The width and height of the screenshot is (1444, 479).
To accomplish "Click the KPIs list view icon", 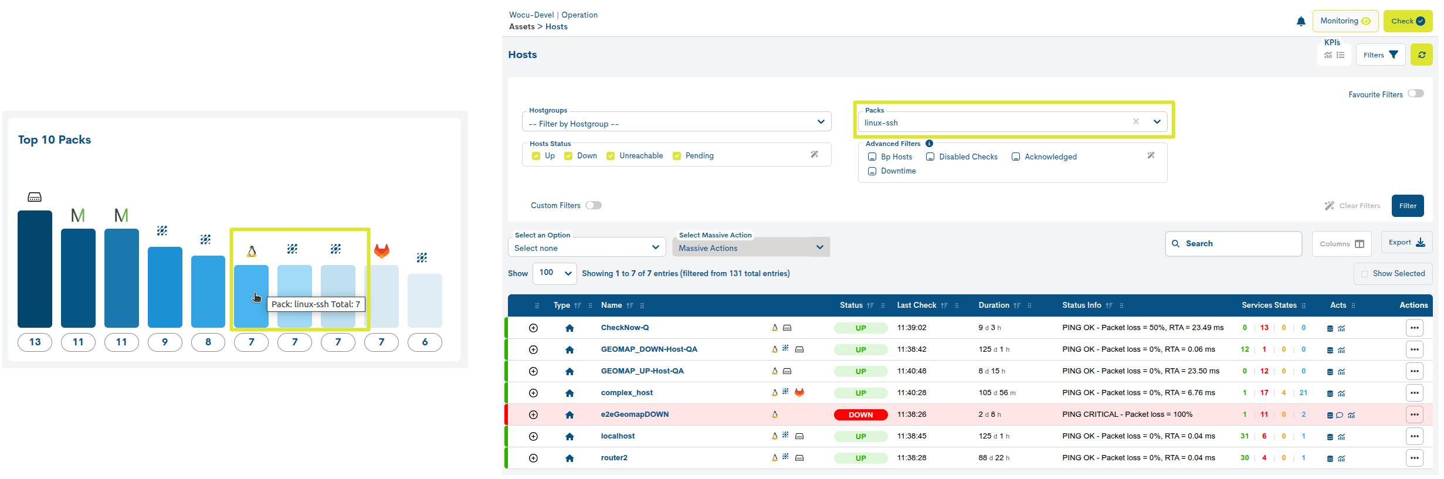I will (1340, 55).
